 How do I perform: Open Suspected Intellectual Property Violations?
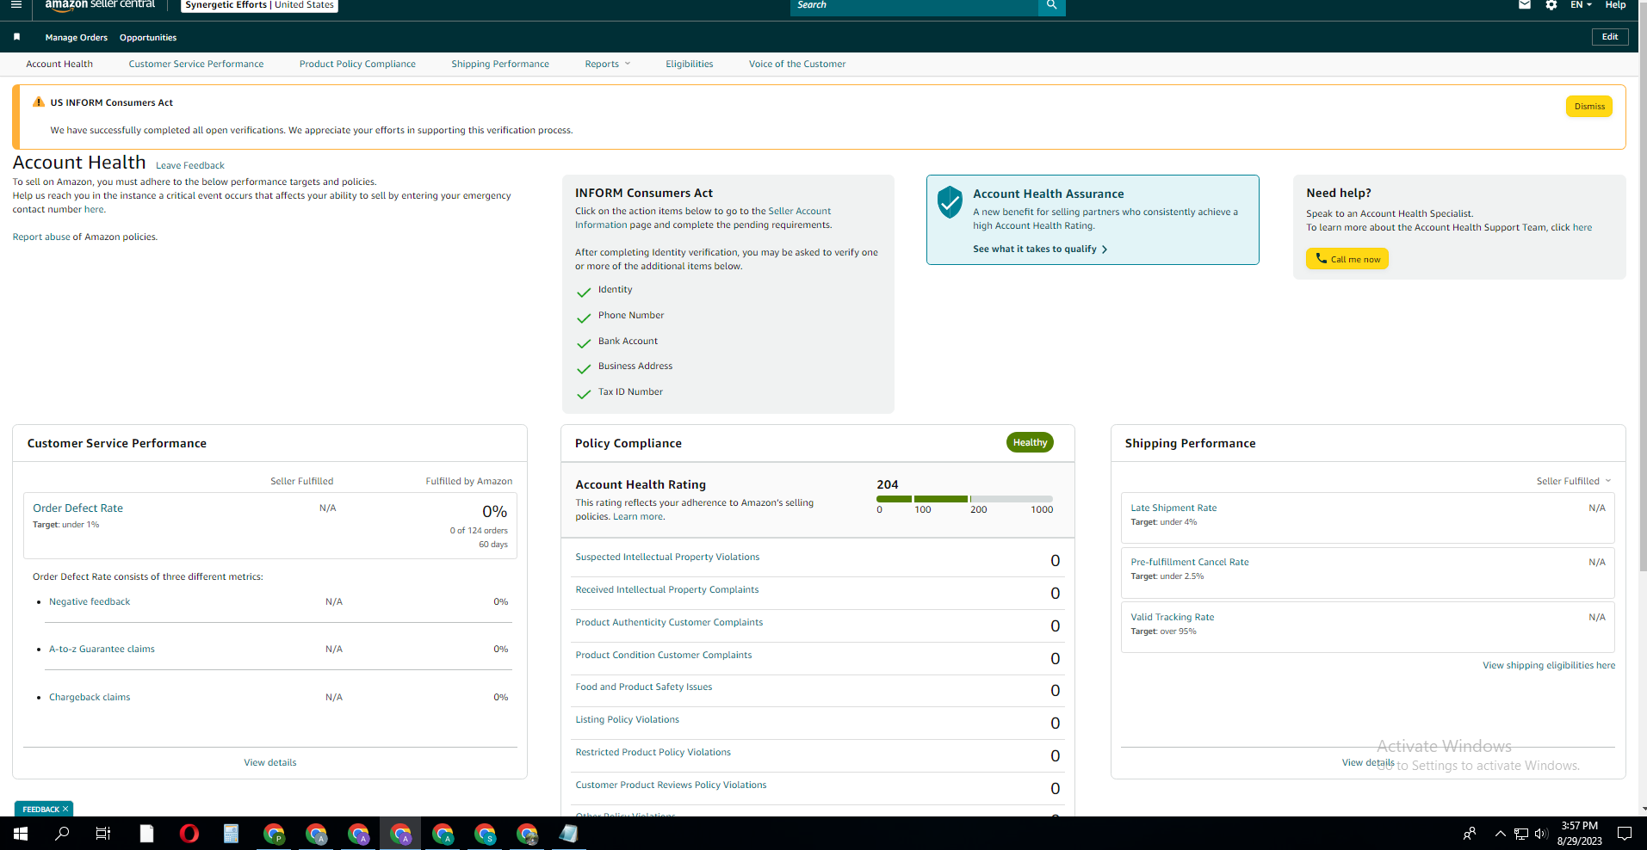click(x=667, y=557)
